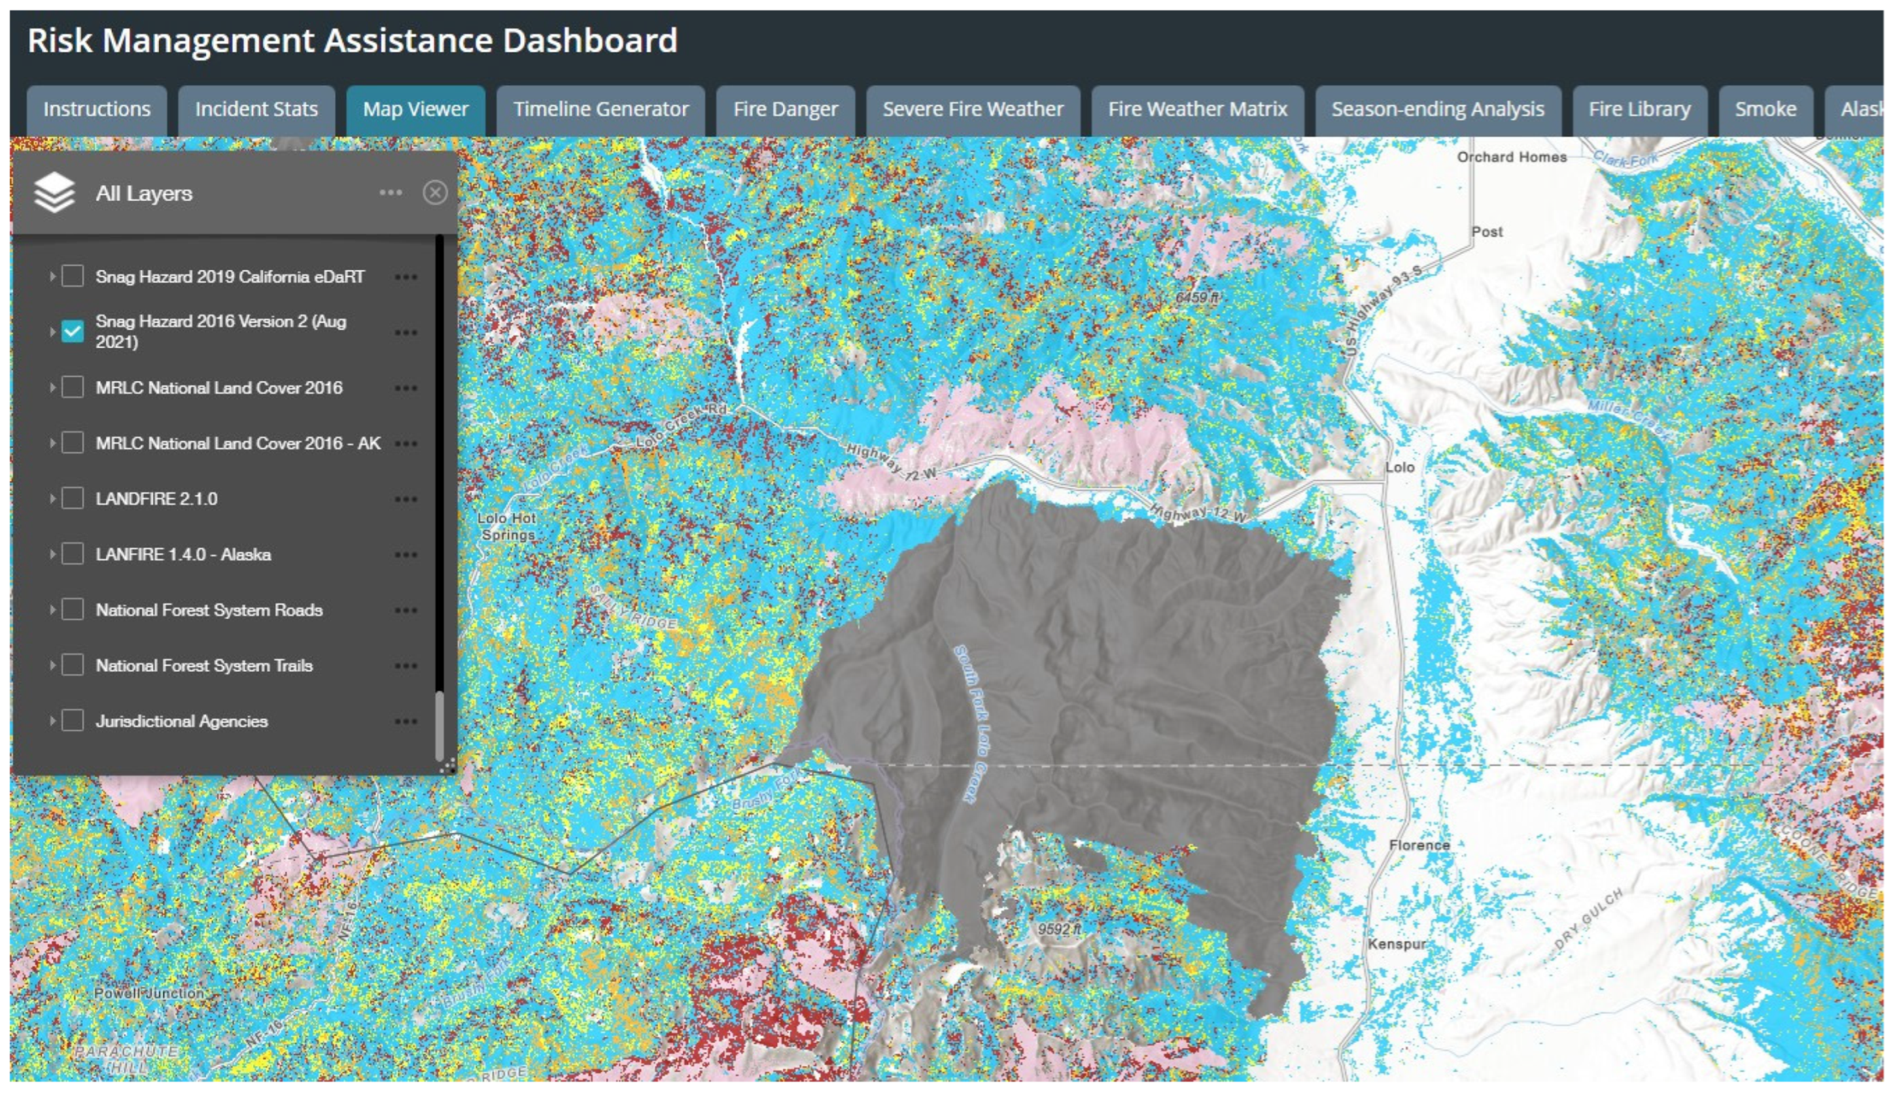The height and width of the screenshot is (1095, 1895).
Task: Switch to the Incident Stats tab
Action: point(256,110)
